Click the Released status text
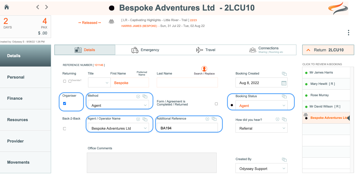This screenshot has width=355, height=176. point(90,23)
